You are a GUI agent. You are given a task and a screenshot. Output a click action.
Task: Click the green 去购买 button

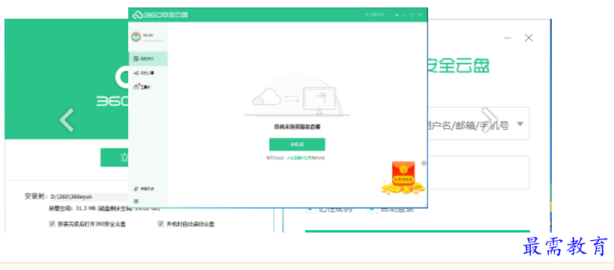click(297, 144)
